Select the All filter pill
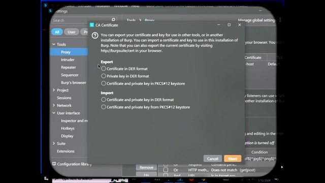 (x=57, y=32)
